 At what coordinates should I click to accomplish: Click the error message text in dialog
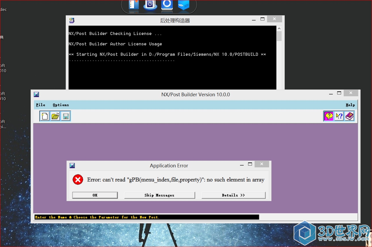(x=176, y=180)
